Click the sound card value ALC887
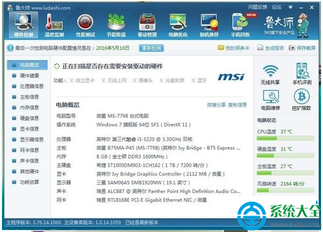The width and height of the screenshot is (323, 232). [x=169, y=191]
